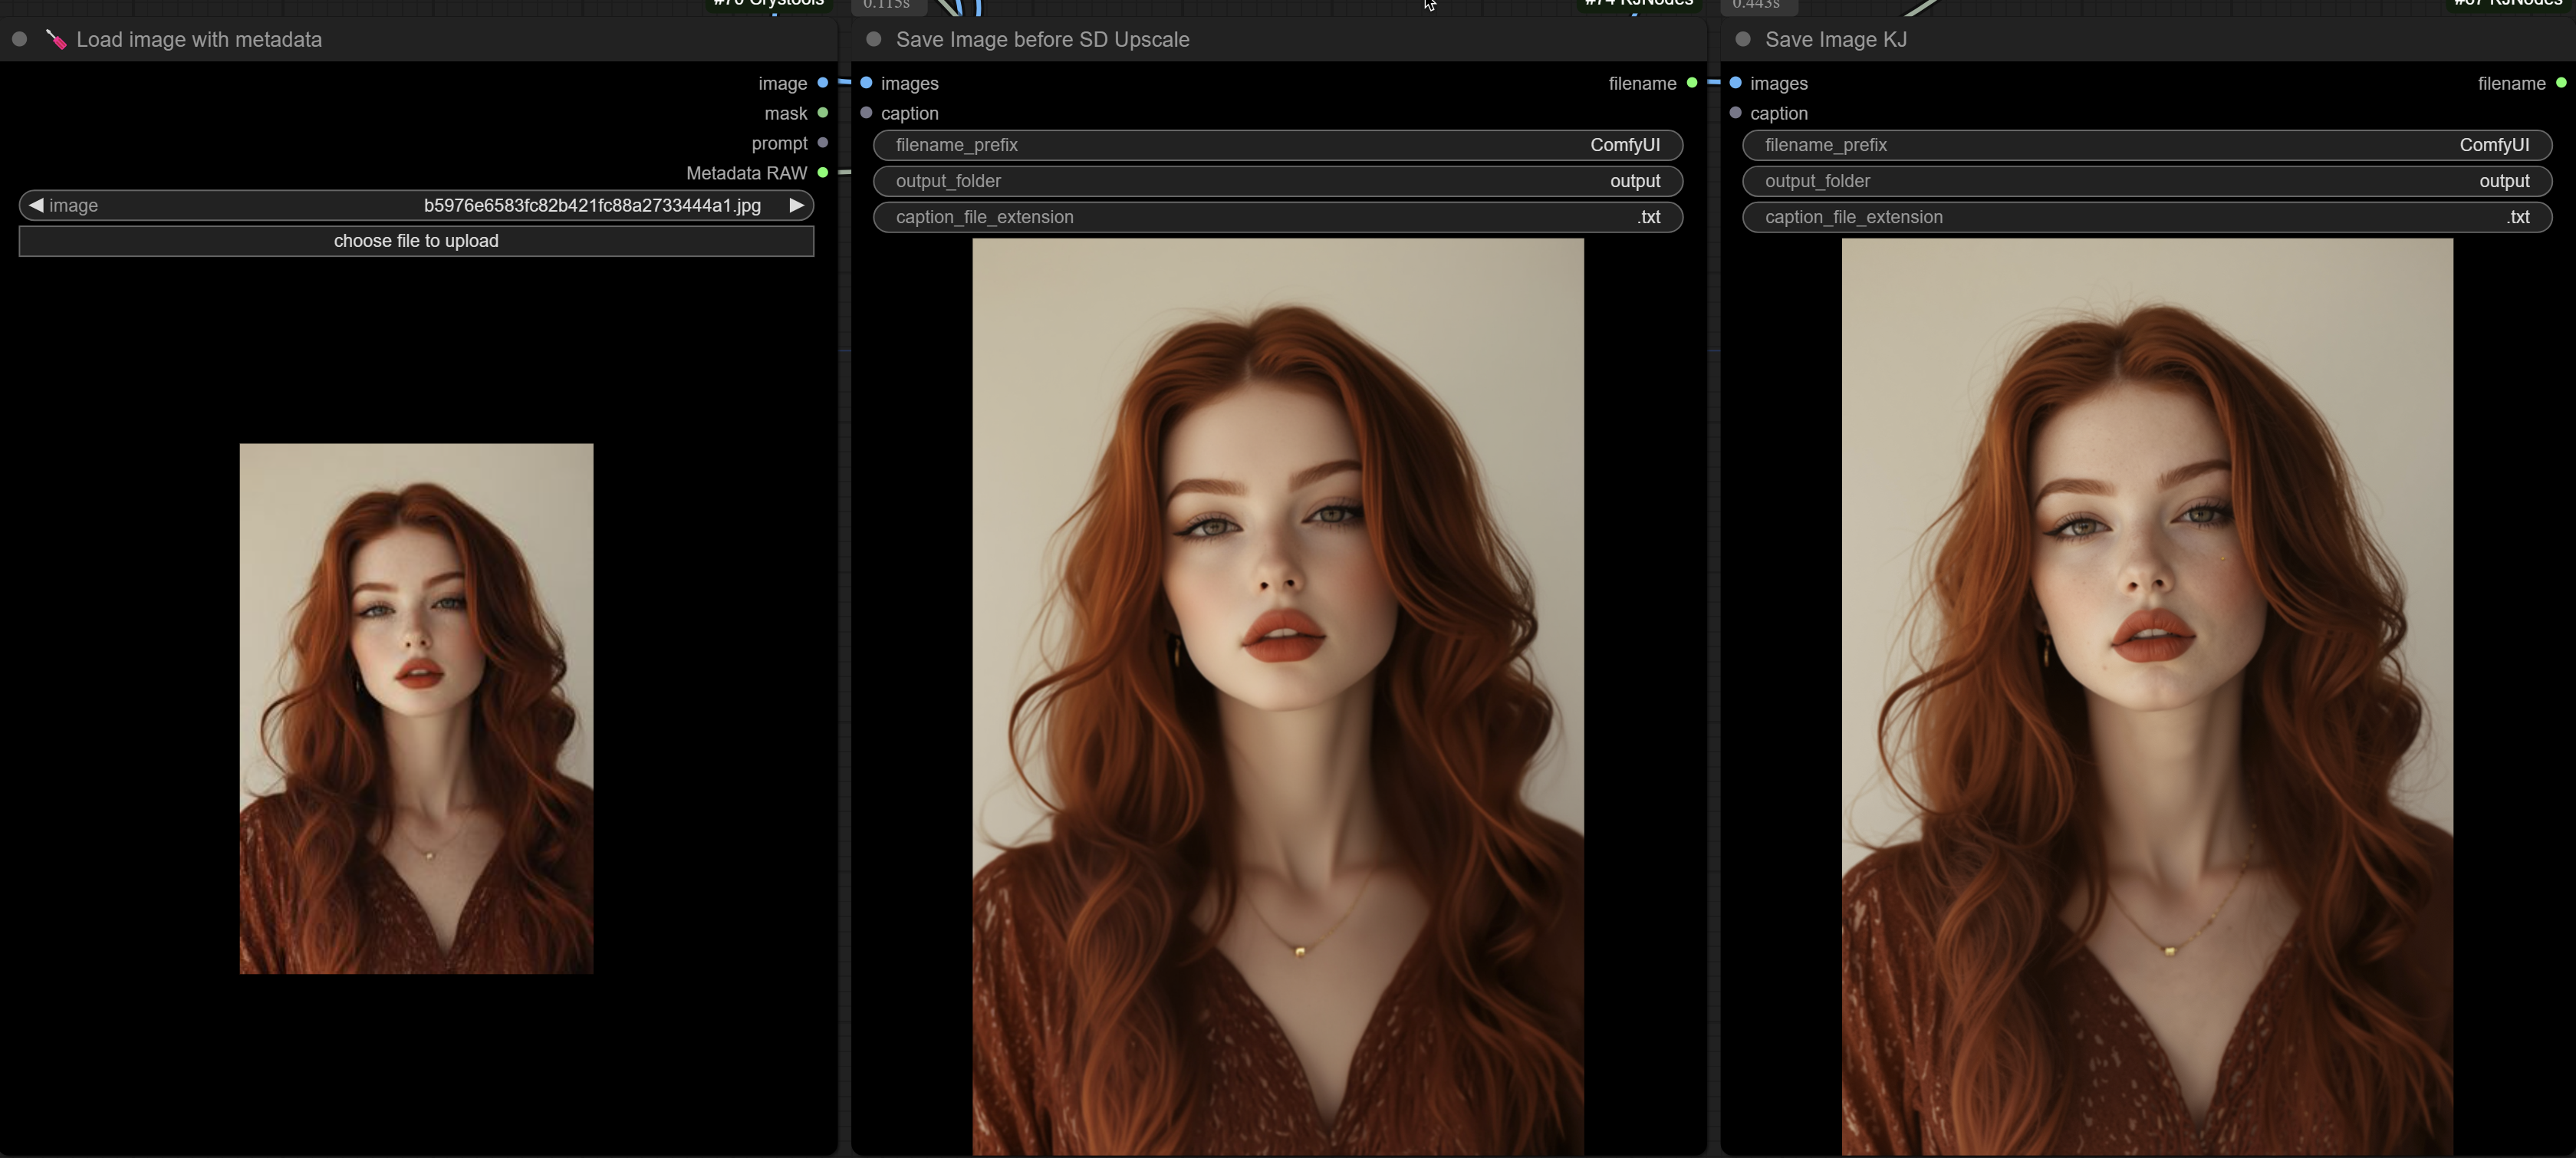This screenshot has width=2576, height=1158.
Task: Click the image output port on Load node
Action: [x=822, y=83]
